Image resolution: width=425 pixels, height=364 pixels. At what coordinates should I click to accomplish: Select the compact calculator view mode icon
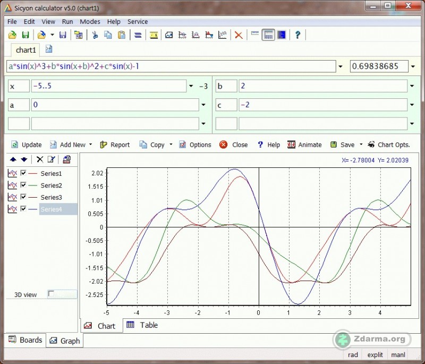point(255,33)
